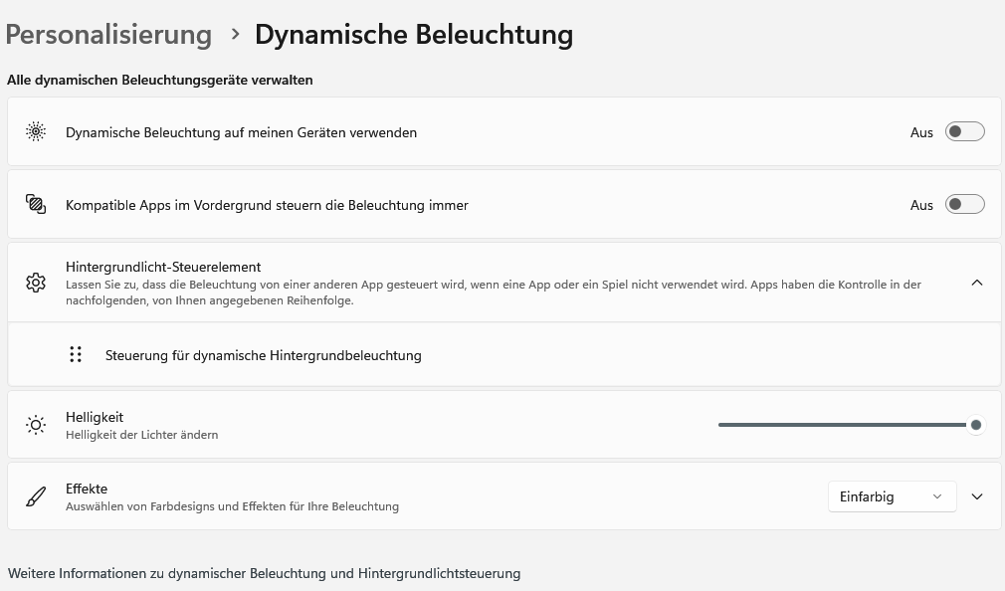Expand the Effekte section chevron
This screenshot has height=591, width=1005.
977,496
